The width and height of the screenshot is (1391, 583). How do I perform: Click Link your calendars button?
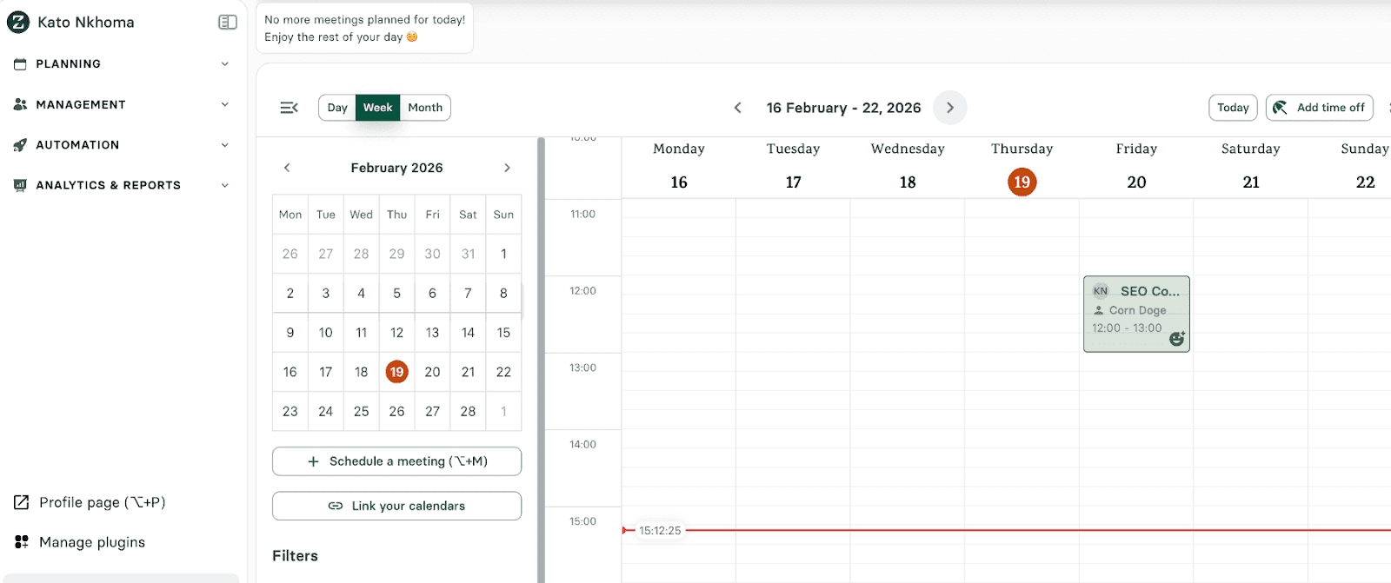tap(396, 506)
